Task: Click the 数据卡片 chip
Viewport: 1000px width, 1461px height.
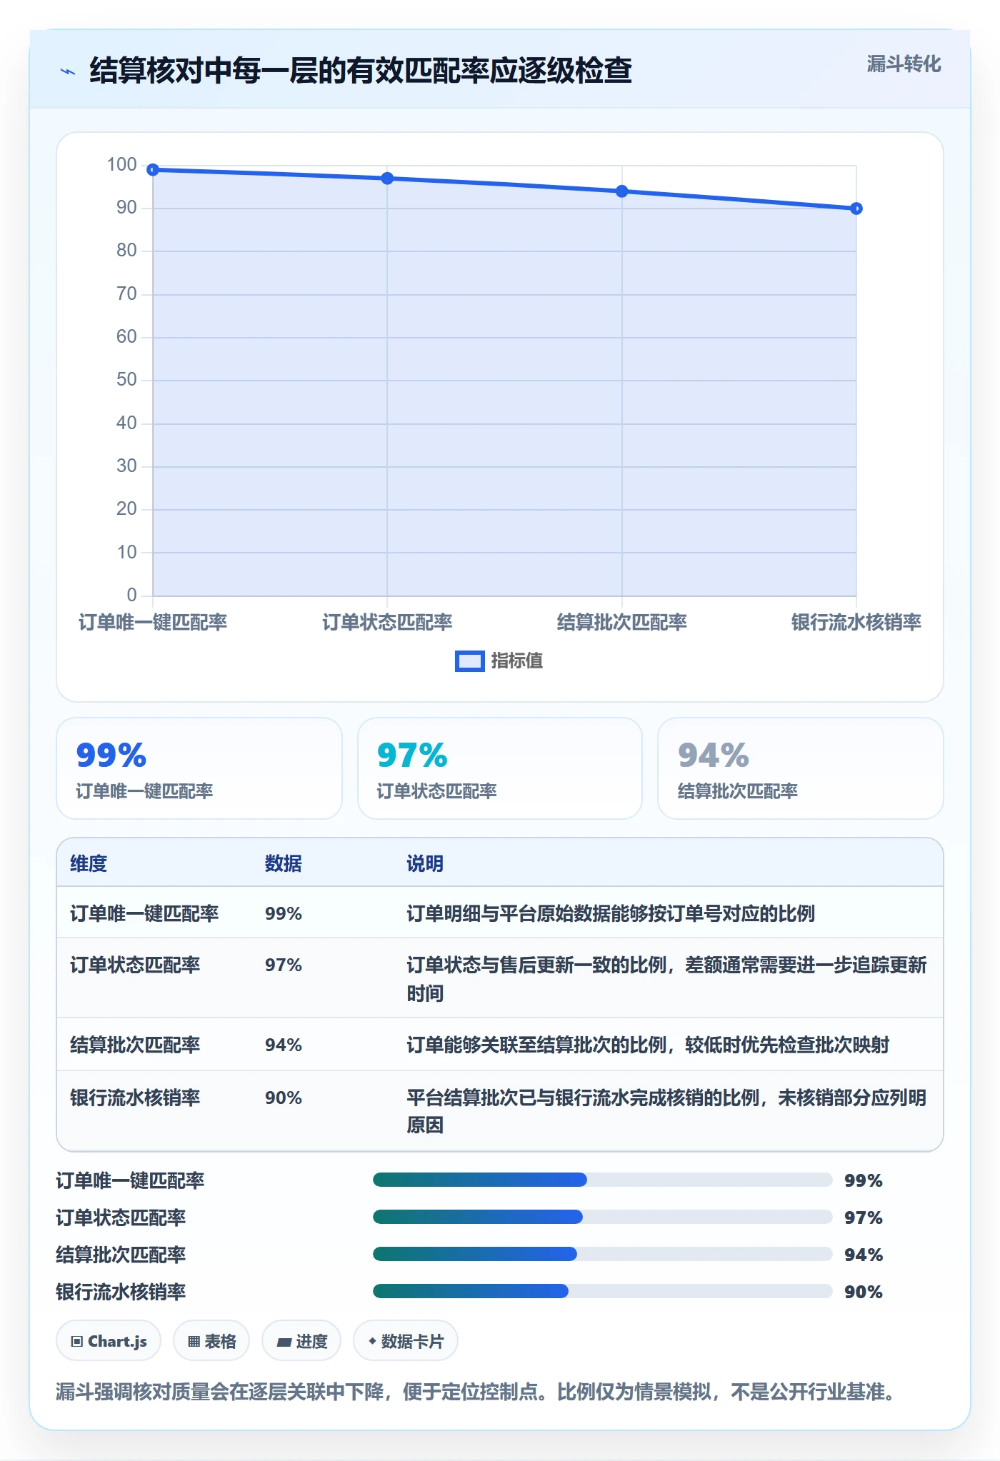Action: (x=406, y=1341)
